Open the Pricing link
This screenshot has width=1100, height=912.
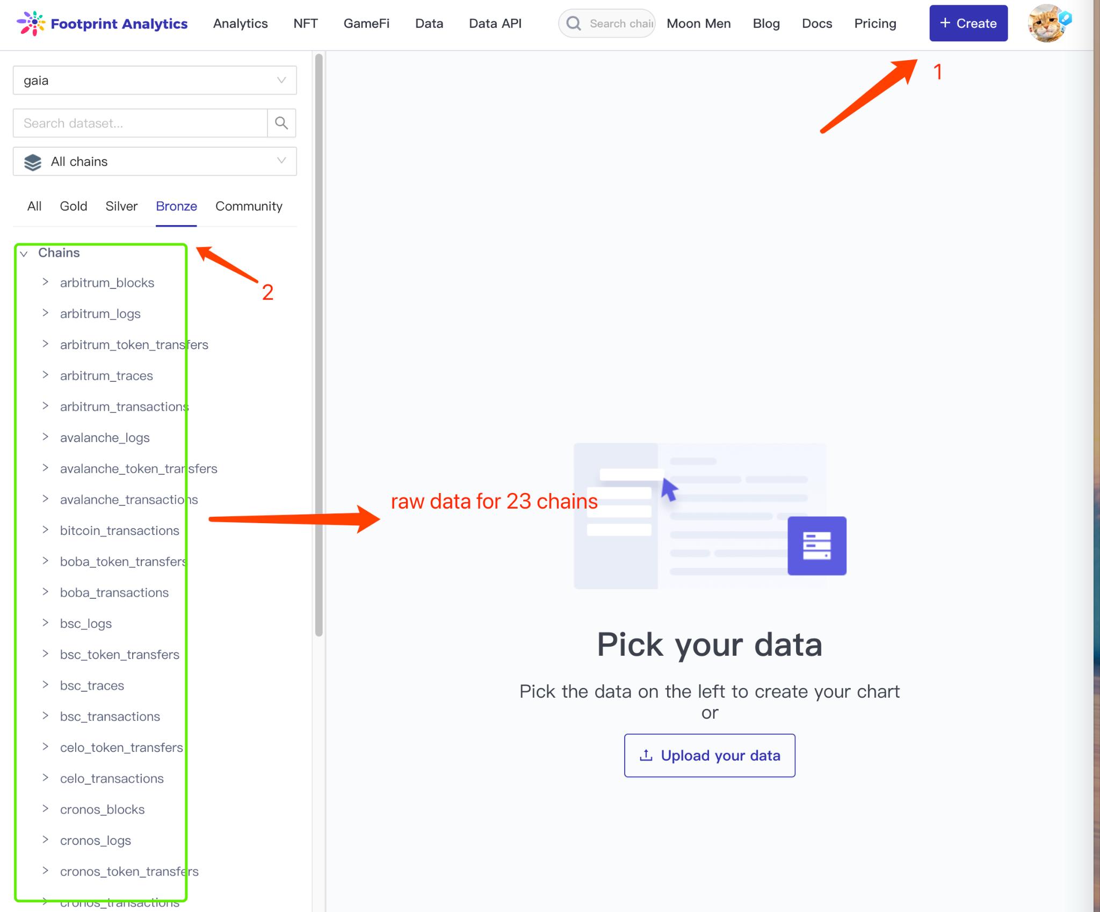[x=875, y=24]
